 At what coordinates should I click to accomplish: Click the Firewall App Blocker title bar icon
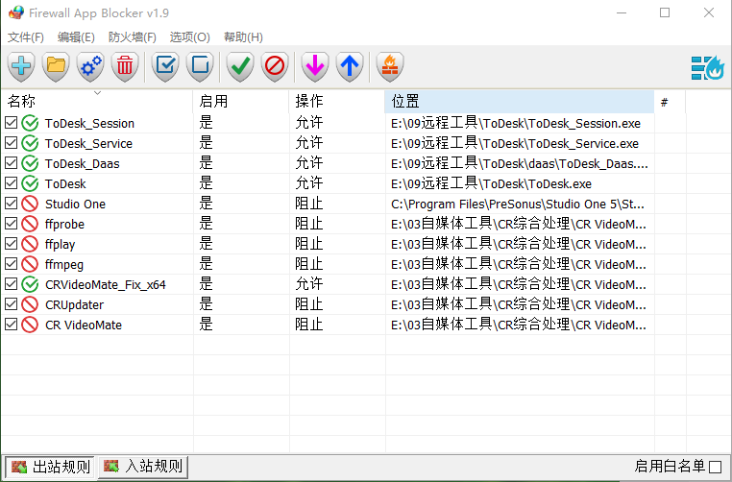(x=16, y=12)
